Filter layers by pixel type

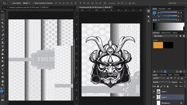tap(168, 78)
